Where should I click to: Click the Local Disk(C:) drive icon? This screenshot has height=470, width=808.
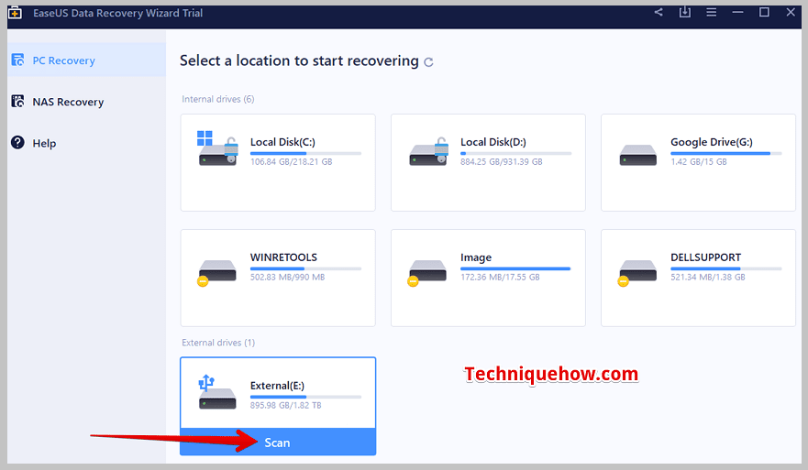[217, 148]
